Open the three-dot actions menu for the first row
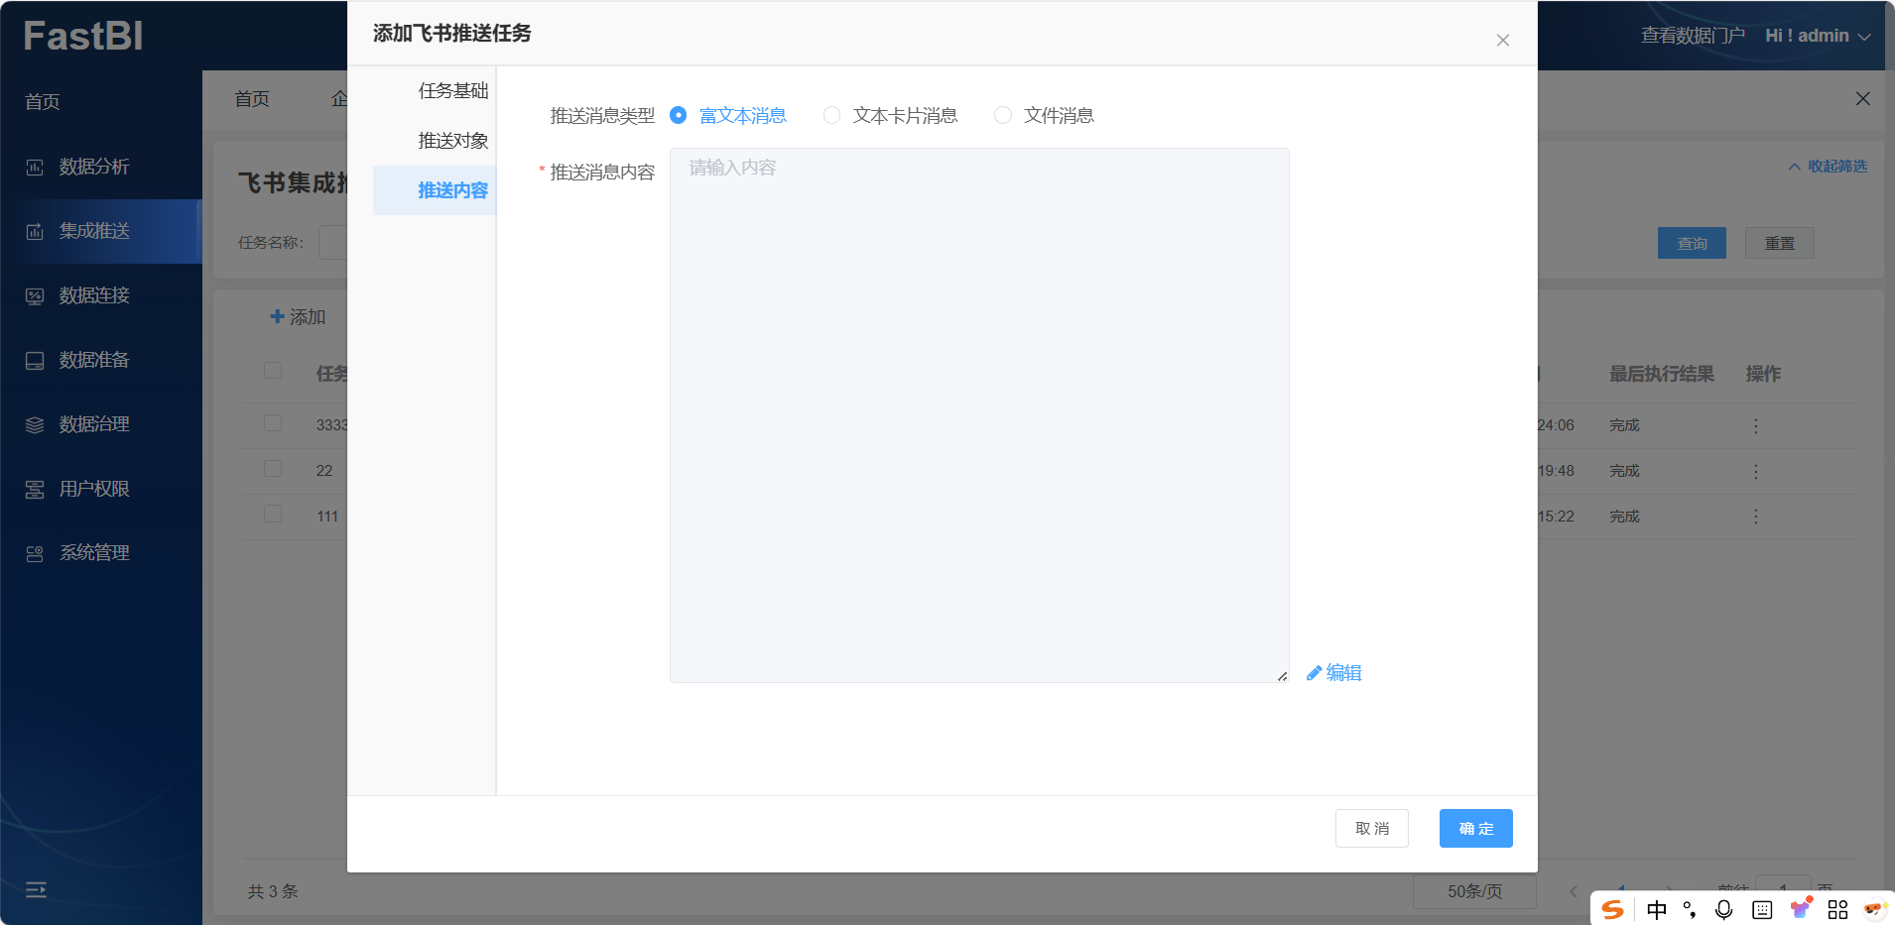The width and height of the screenshot is (1895, 925). click(1755, 425)
